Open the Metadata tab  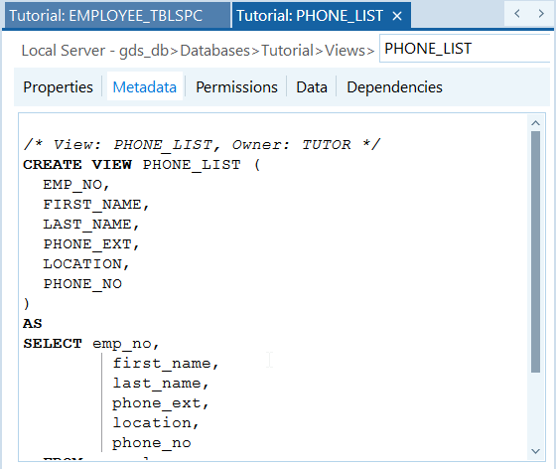[x=145, y=86]
